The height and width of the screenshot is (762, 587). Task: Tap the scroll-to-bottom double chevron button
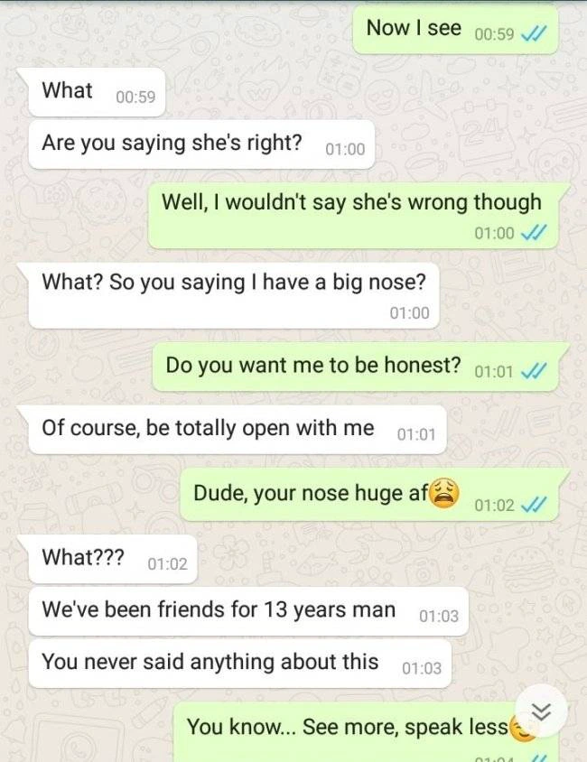tap(541, 712)
